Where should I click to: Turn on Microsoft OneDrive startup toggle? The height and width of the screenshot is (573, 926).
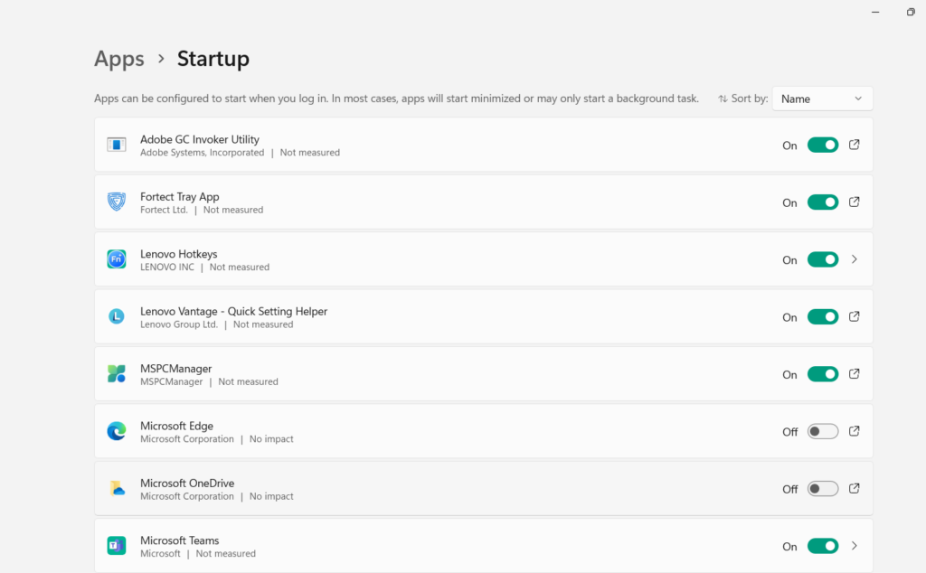click(x=822, y=489)
